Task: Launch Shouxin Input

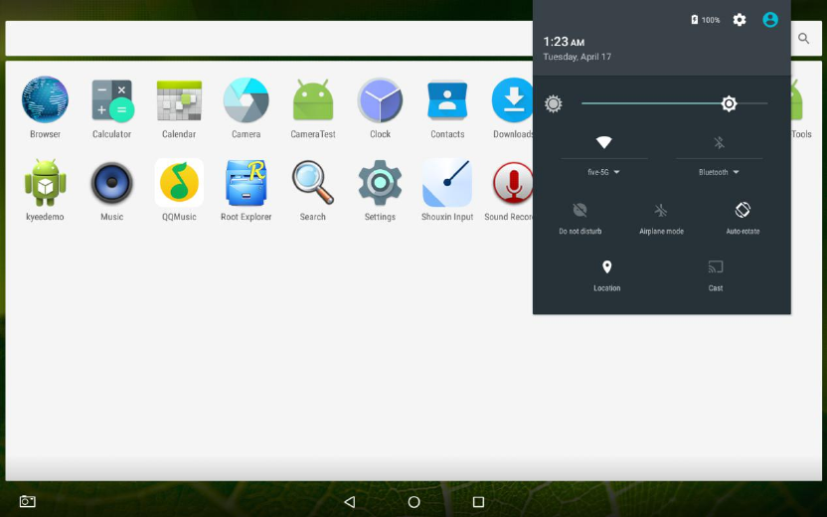Action: click(446, 183)
